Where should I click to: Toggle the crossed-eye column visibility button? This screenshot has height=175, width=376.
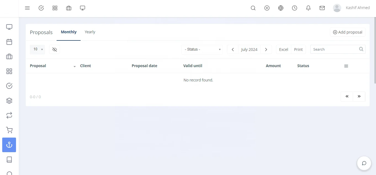pos(54,49)
